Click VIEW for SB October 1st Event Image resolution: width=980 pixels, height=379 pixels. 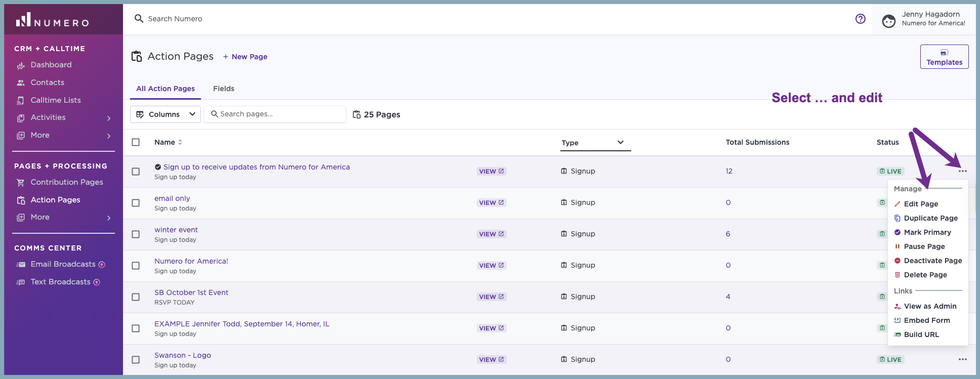tap(492, 297)
